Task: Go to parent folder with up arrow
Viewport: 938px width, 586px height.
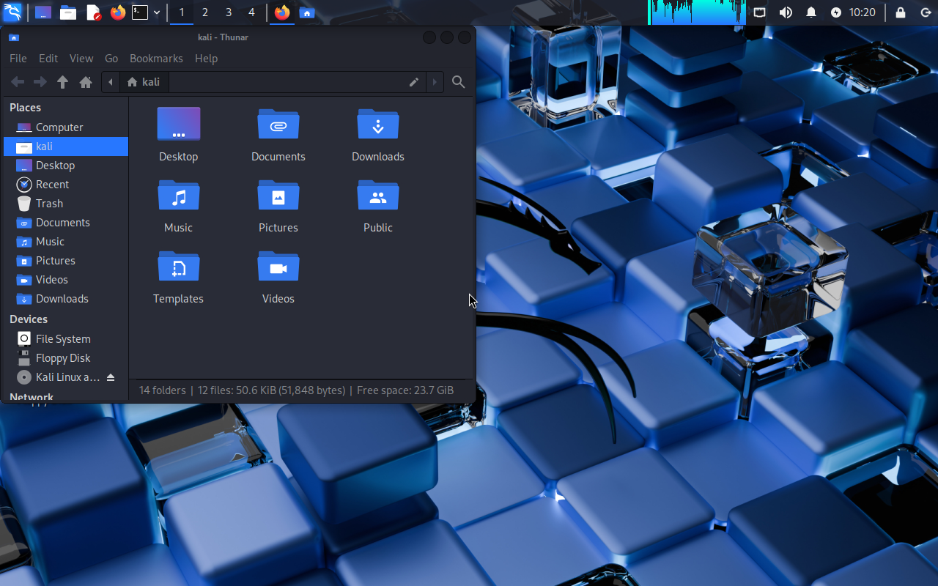Action: (x=63, y=82)
